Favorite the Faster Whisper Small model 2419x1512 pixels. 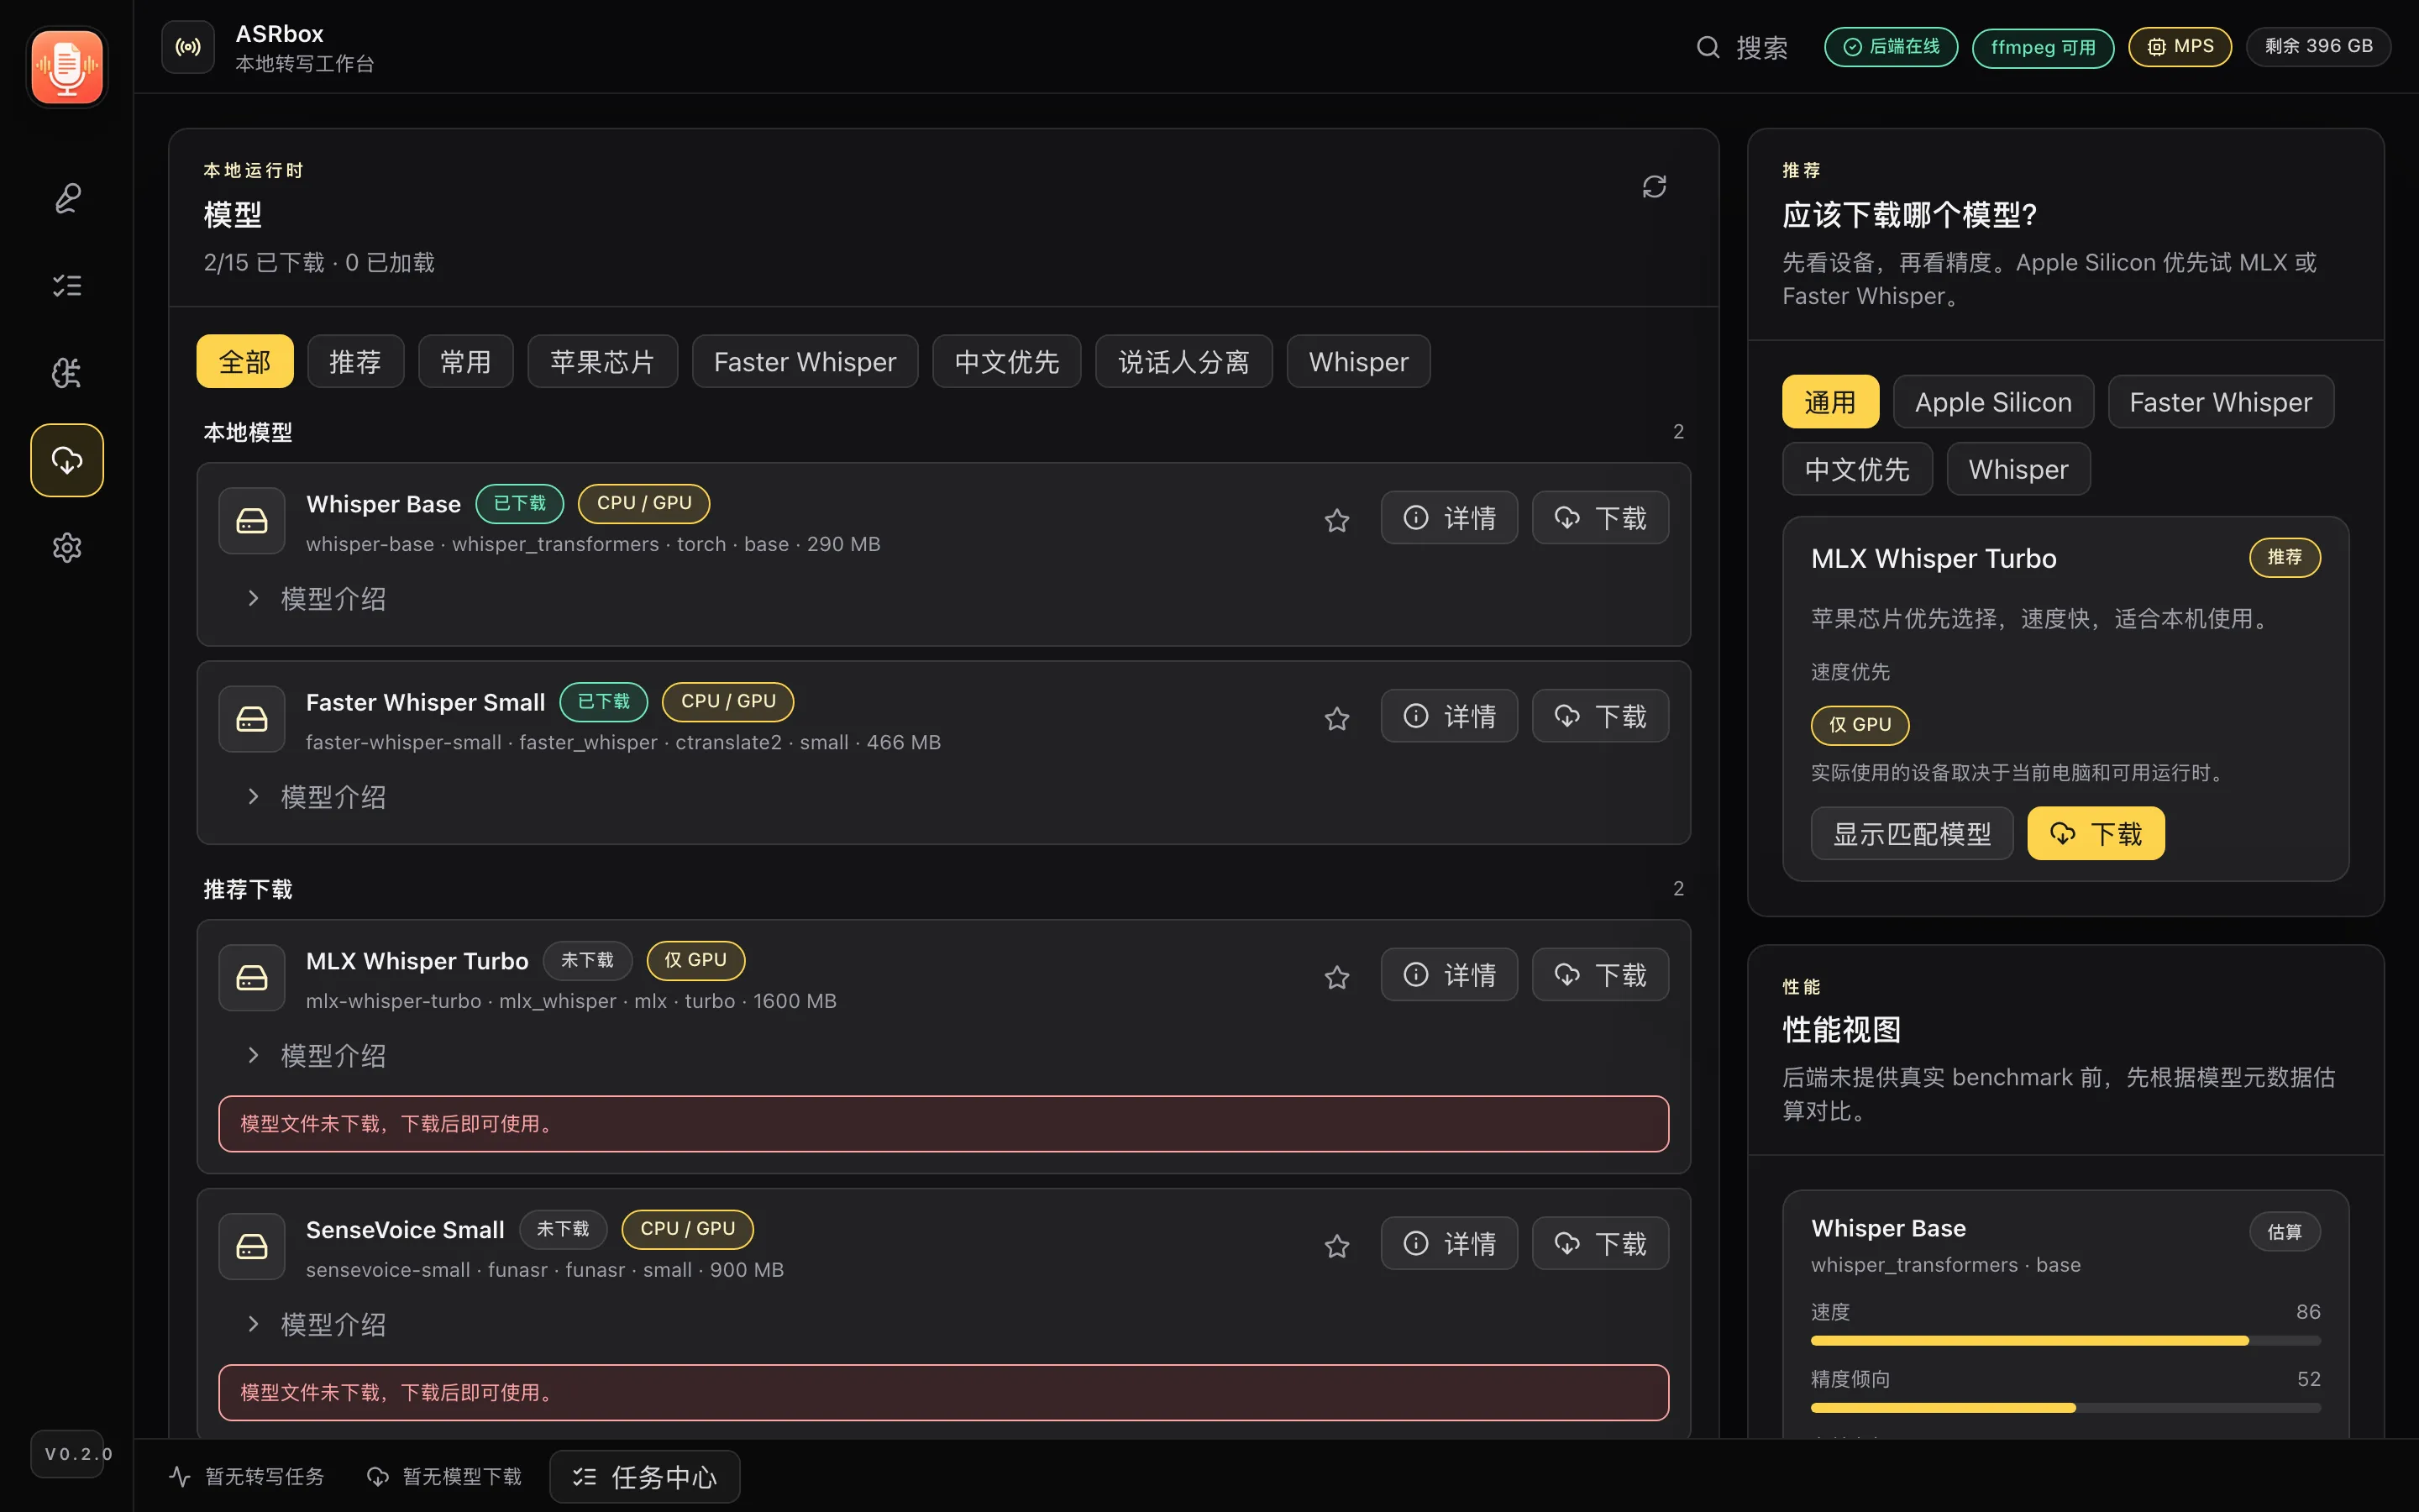(x=1336, y=718)
